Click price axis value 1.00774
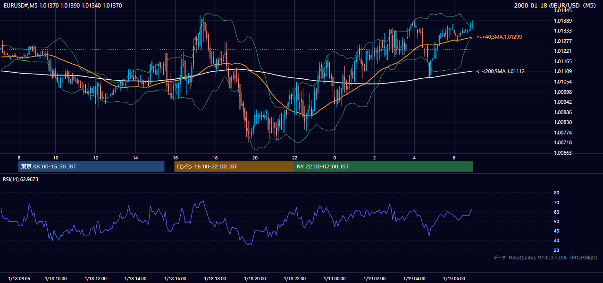Image resolution: width=603 pixels, height=283 pixels. click(563, 133)
